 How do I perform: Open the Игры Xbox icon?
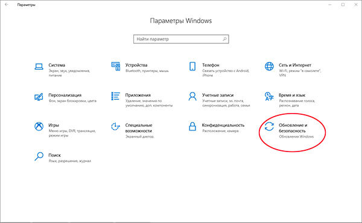pyautogui.click(x=39, y=126)
